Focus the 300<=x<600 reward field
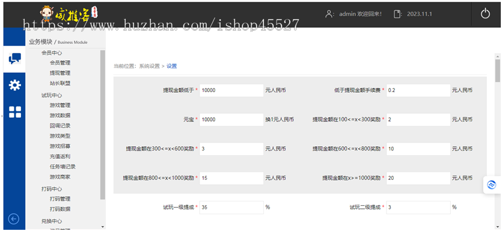502x231 pixels. click(231, 149)
